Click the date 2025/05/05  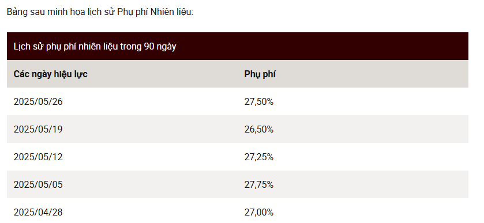[38, 184]
